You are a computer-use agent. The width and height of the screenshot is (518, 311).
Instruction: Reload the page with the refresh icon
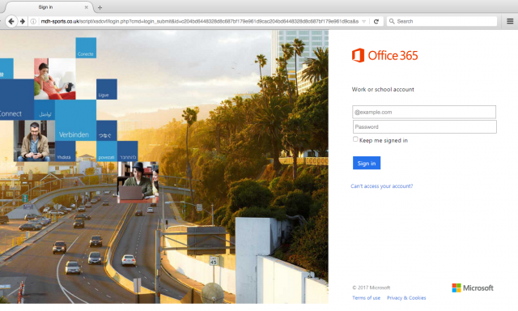pos(376,22)
